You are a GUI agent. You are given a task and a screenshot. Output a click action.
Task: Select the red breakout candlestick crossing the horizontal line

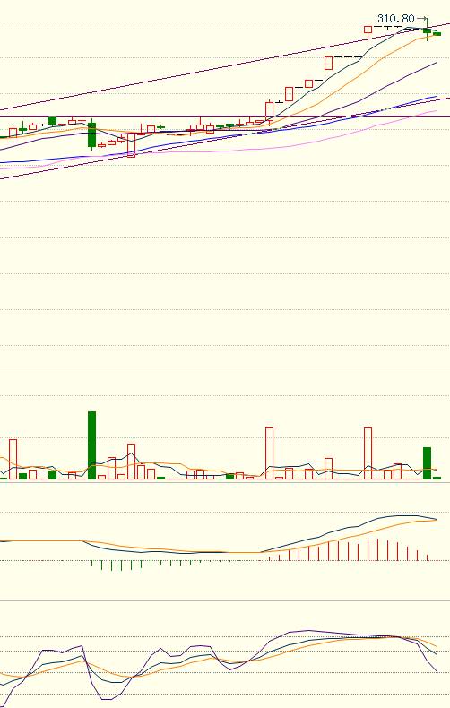(x=269, y=110)
